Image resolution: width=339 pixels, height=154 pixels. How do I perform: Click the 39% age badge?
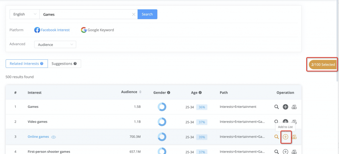(202, 137)
